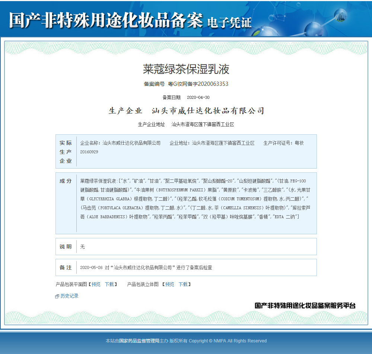
Task: Click the 实际生产企业 row label
Action: (66, 152)
